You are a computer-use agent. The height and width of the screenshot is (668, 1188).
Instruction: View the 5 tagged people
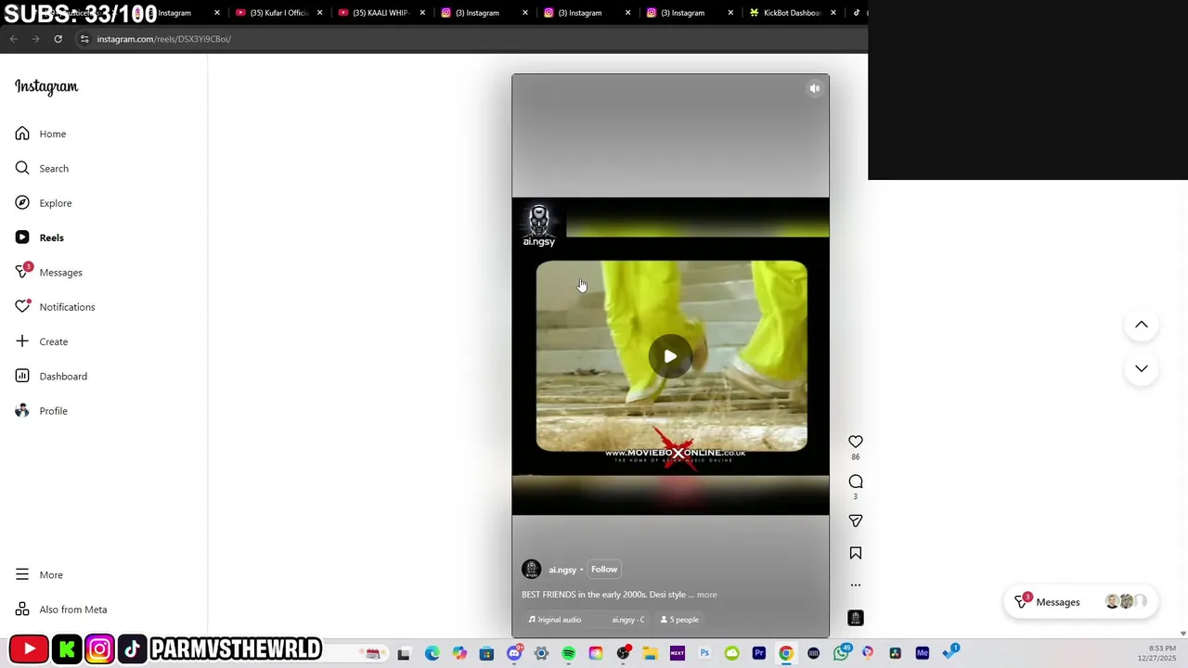pos(679,620)
